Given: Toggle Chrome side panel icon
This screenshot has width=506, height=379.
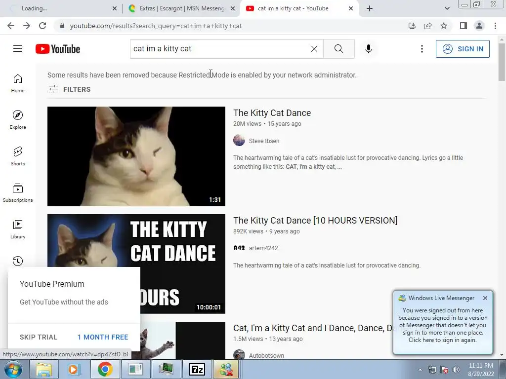Looking at the screenshot, I should (464, 26).
